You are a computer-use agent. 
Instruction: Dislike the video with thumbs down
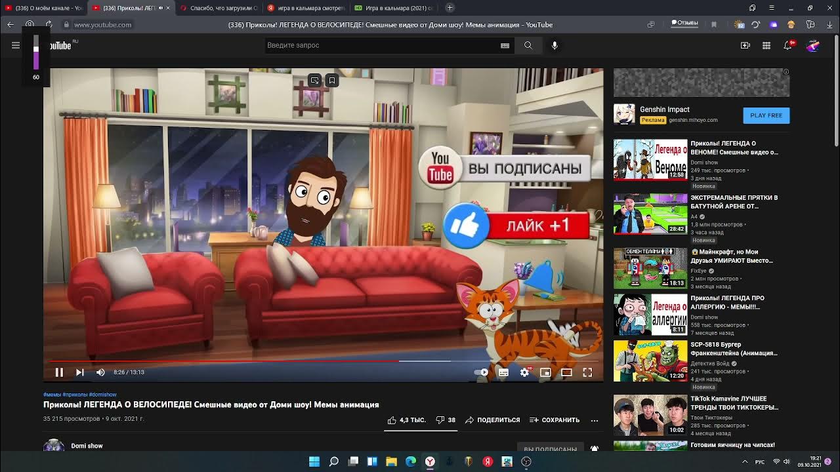click(446, 420)
